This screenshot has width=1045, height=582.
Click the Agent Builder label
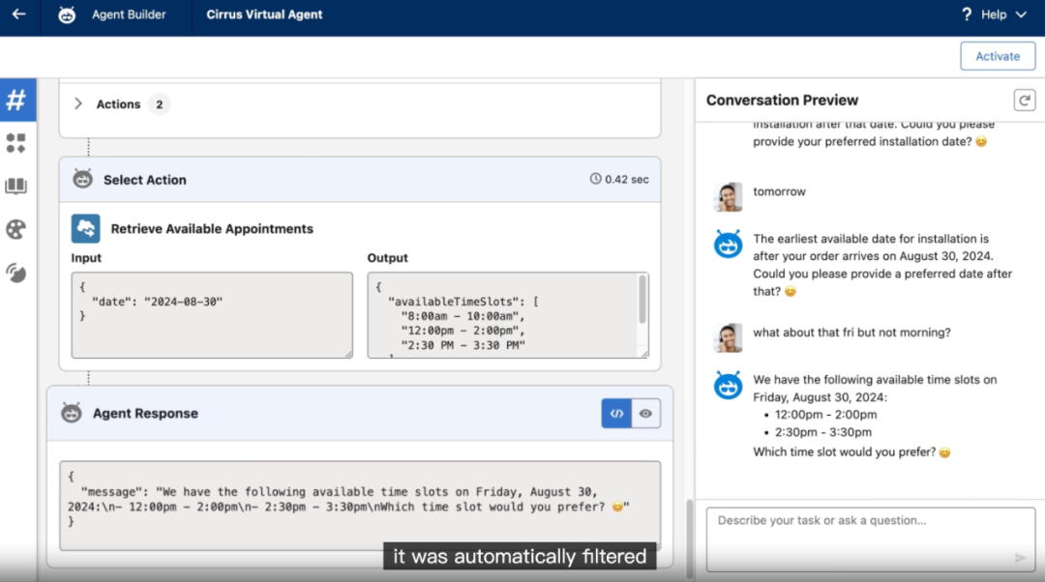(x=129, y=15)
